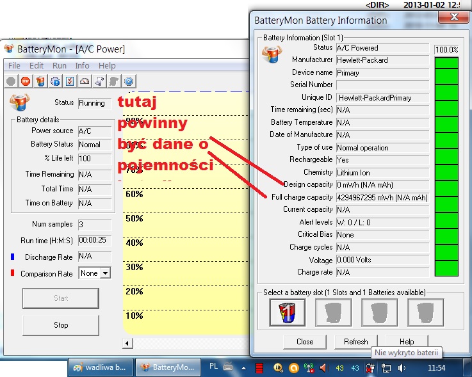Click the gold play-pause tray icon
Image resolution: width=472 pixels, height=377 pixels.
pos(278,367)
